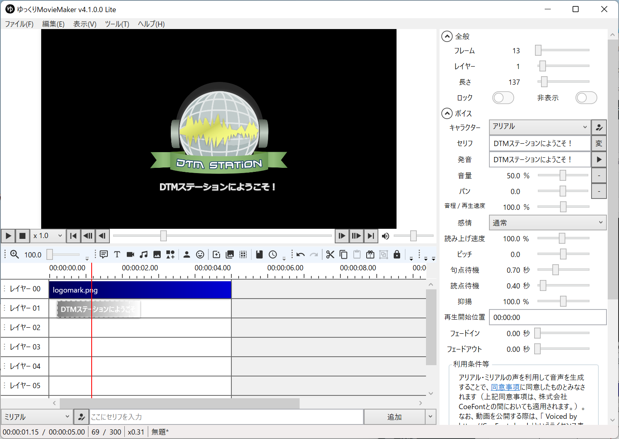Click the timeline horizontal scrollbar
Image resolution: width=619 pixels, height=439 pixels.
pos(180,403)
